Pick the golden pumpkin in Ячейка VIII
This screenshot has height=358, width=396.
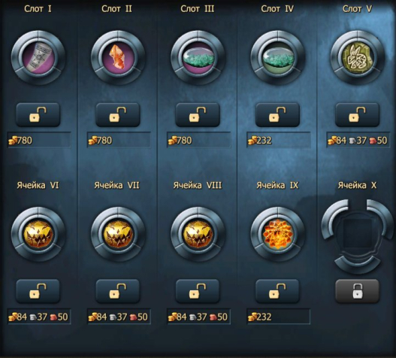coord(198,235)
